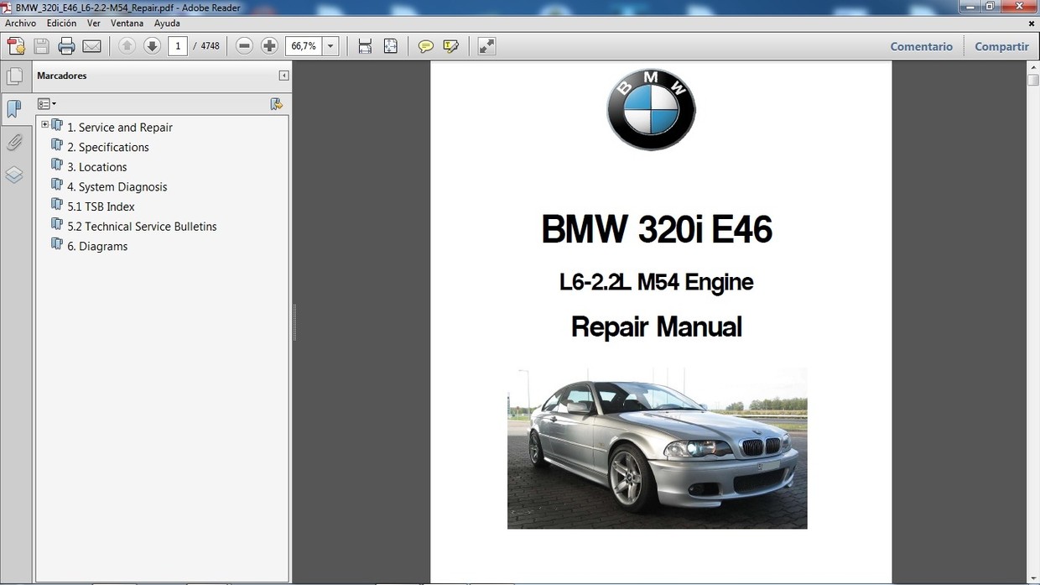Click the zoom out minus button

tap(244, 46)
